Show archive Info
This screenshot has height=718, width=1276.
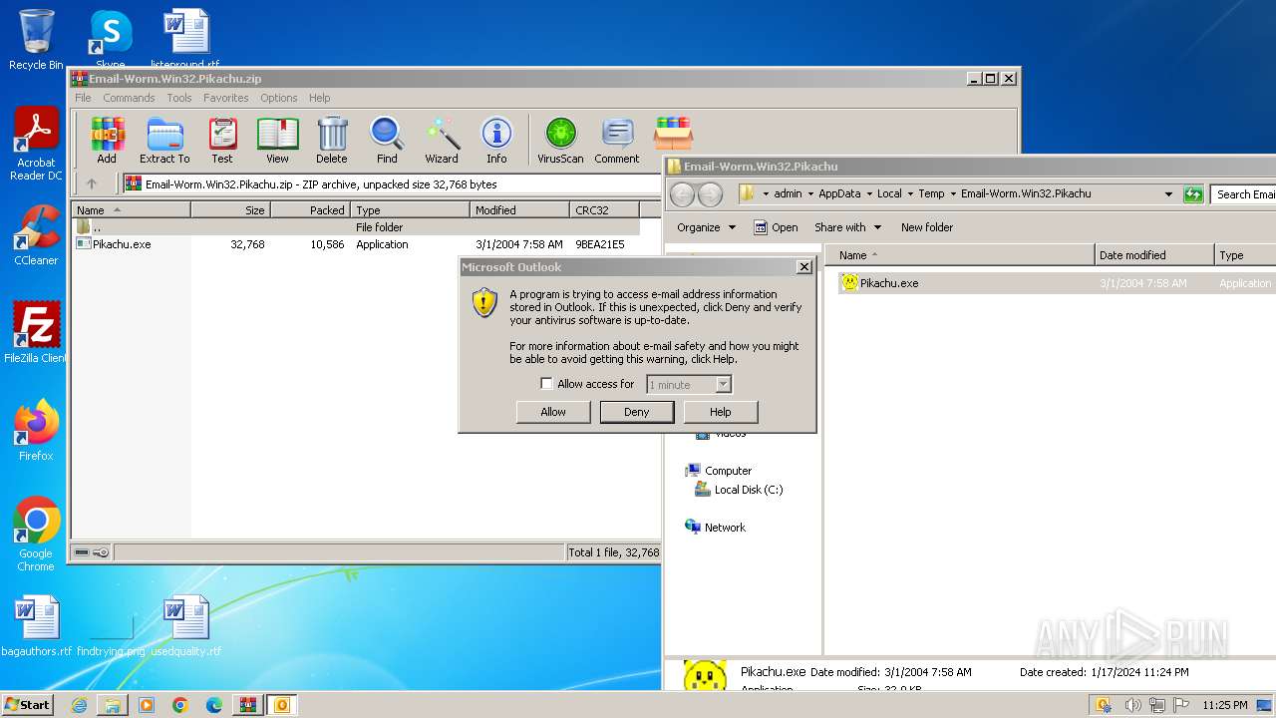(496, 140)
